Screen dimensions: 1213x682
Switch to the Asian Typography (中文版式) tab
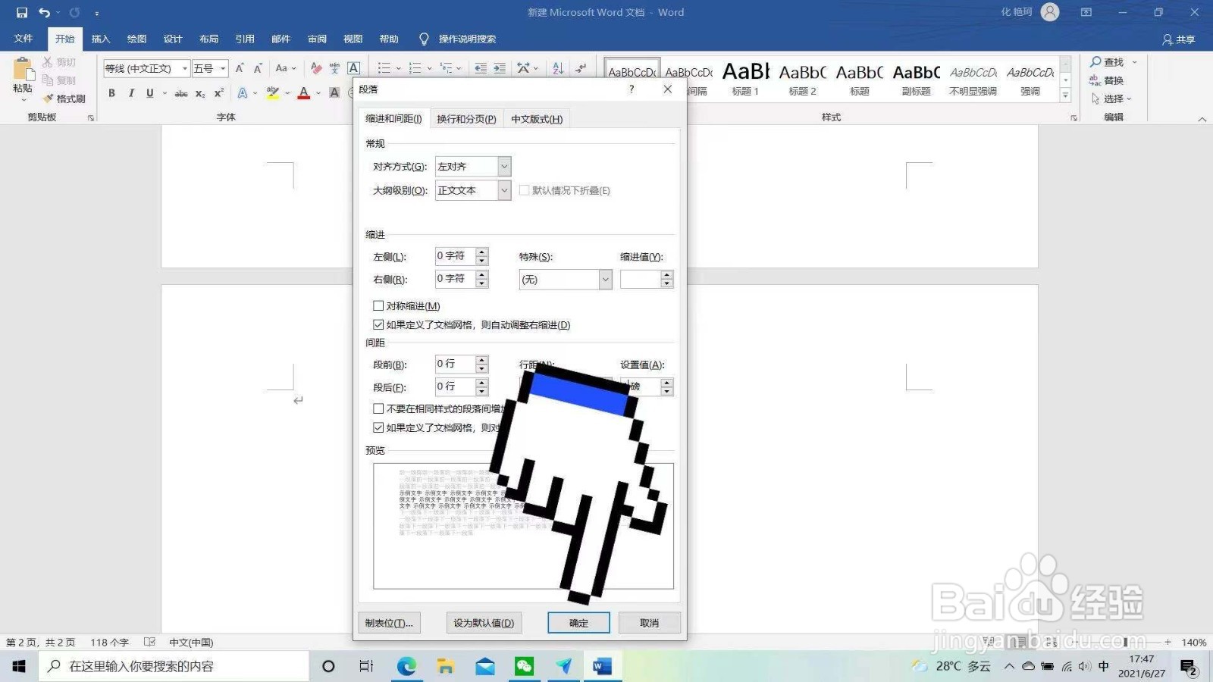tap(537, 119)
